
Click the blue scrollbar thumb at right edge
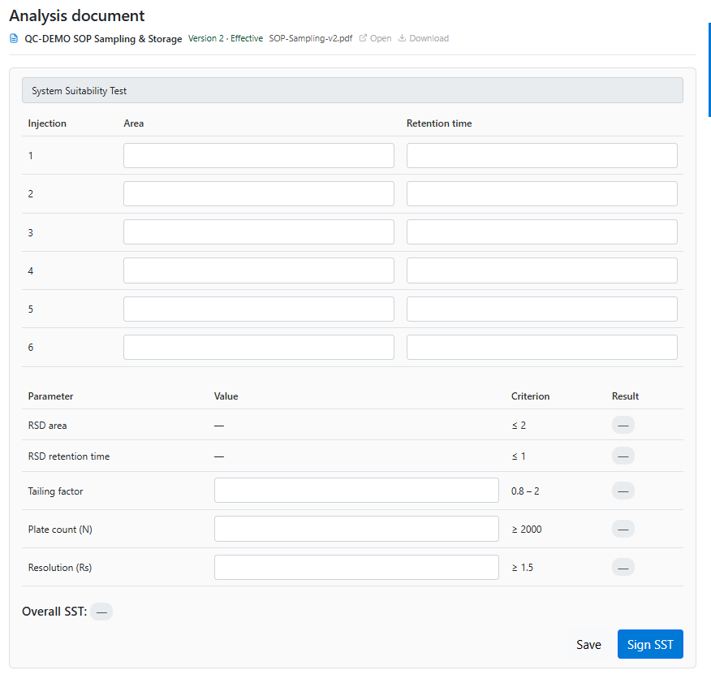709,70
